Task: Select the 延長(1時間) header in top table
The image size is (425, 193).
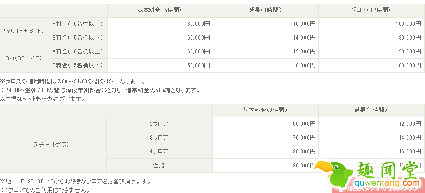Action: (x=266, y=11)
